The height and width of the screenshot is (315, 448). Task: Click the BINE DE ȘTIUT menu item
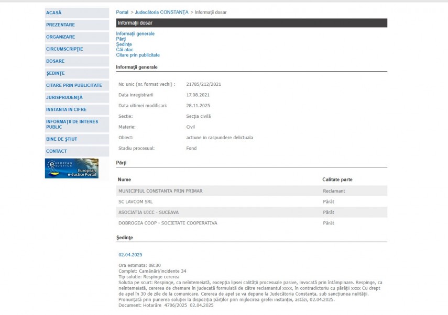tap(61, 139)
